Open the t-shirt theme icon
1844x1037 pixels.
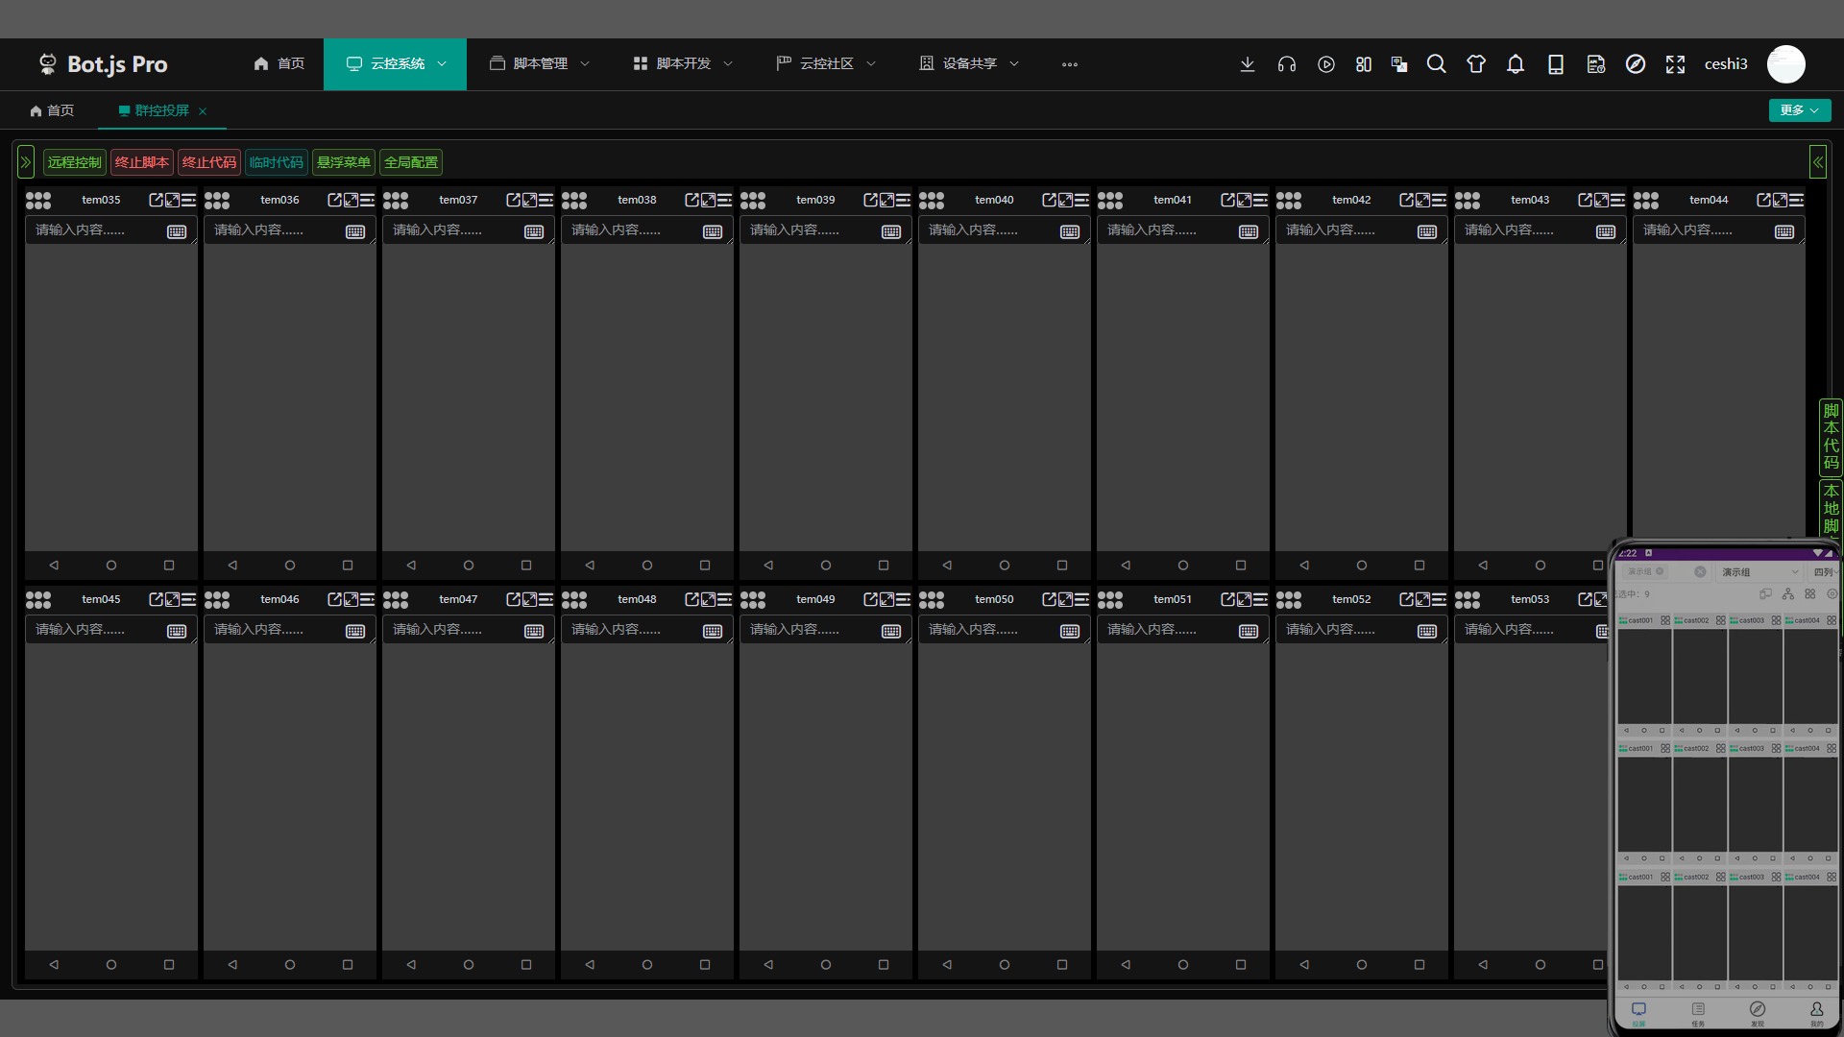1476,64
